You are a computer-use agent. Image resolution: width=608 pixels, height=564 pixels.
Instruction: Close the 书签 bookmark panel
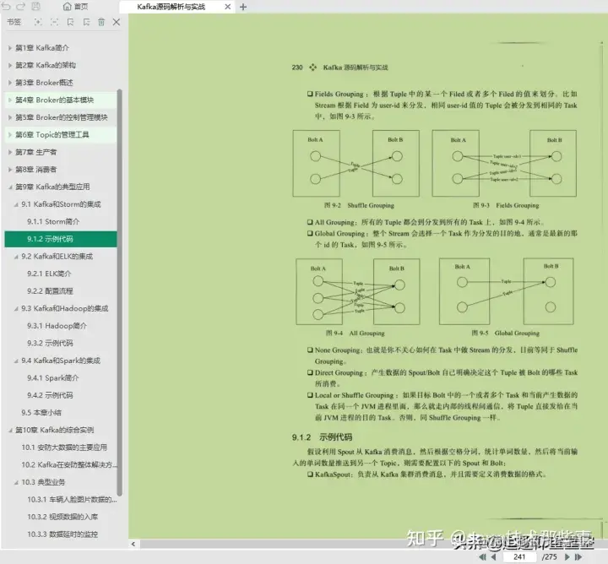click(x=117, y=22)
